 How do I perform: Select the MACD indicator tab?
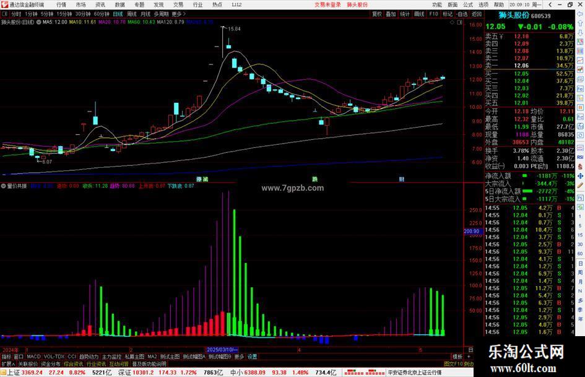[x=33, y=357]
